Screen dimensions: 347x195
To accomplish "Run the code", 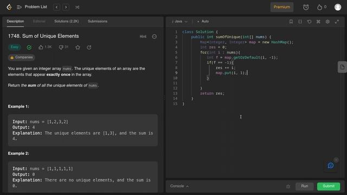I will [x=305, y=186].
